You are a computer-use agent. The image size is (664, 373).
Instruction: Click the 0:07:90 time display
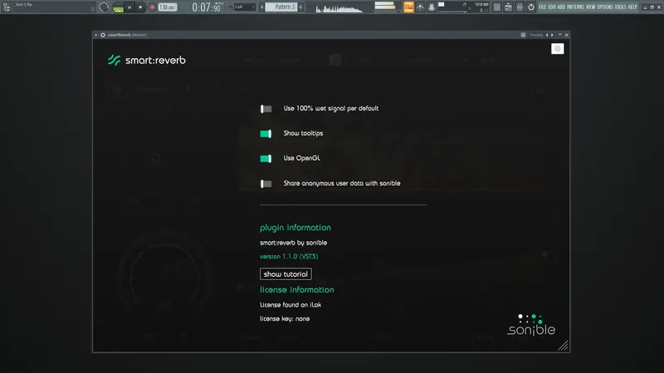207,7
